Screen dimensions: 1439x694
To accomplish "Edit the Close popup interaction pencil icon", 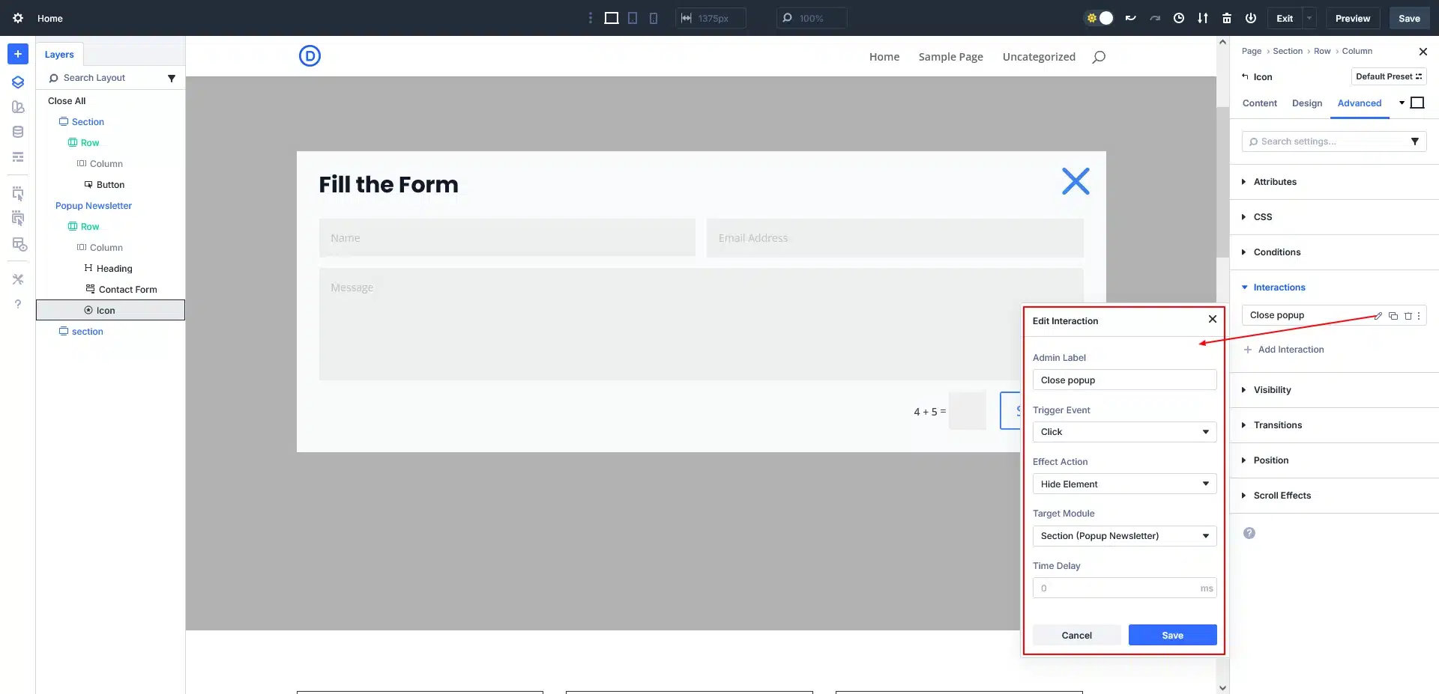I will (x=1378, y=316).
